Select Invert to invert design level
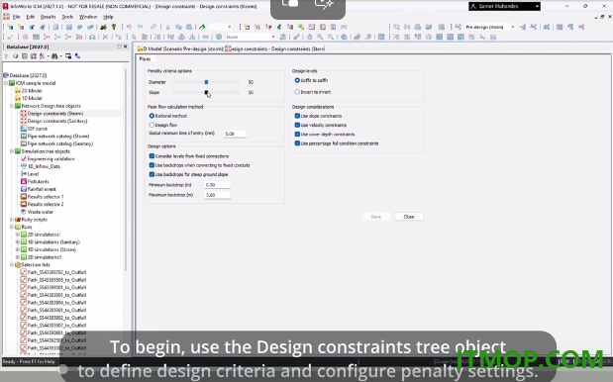This screenshot has width=613, height=382. point(297,92)
